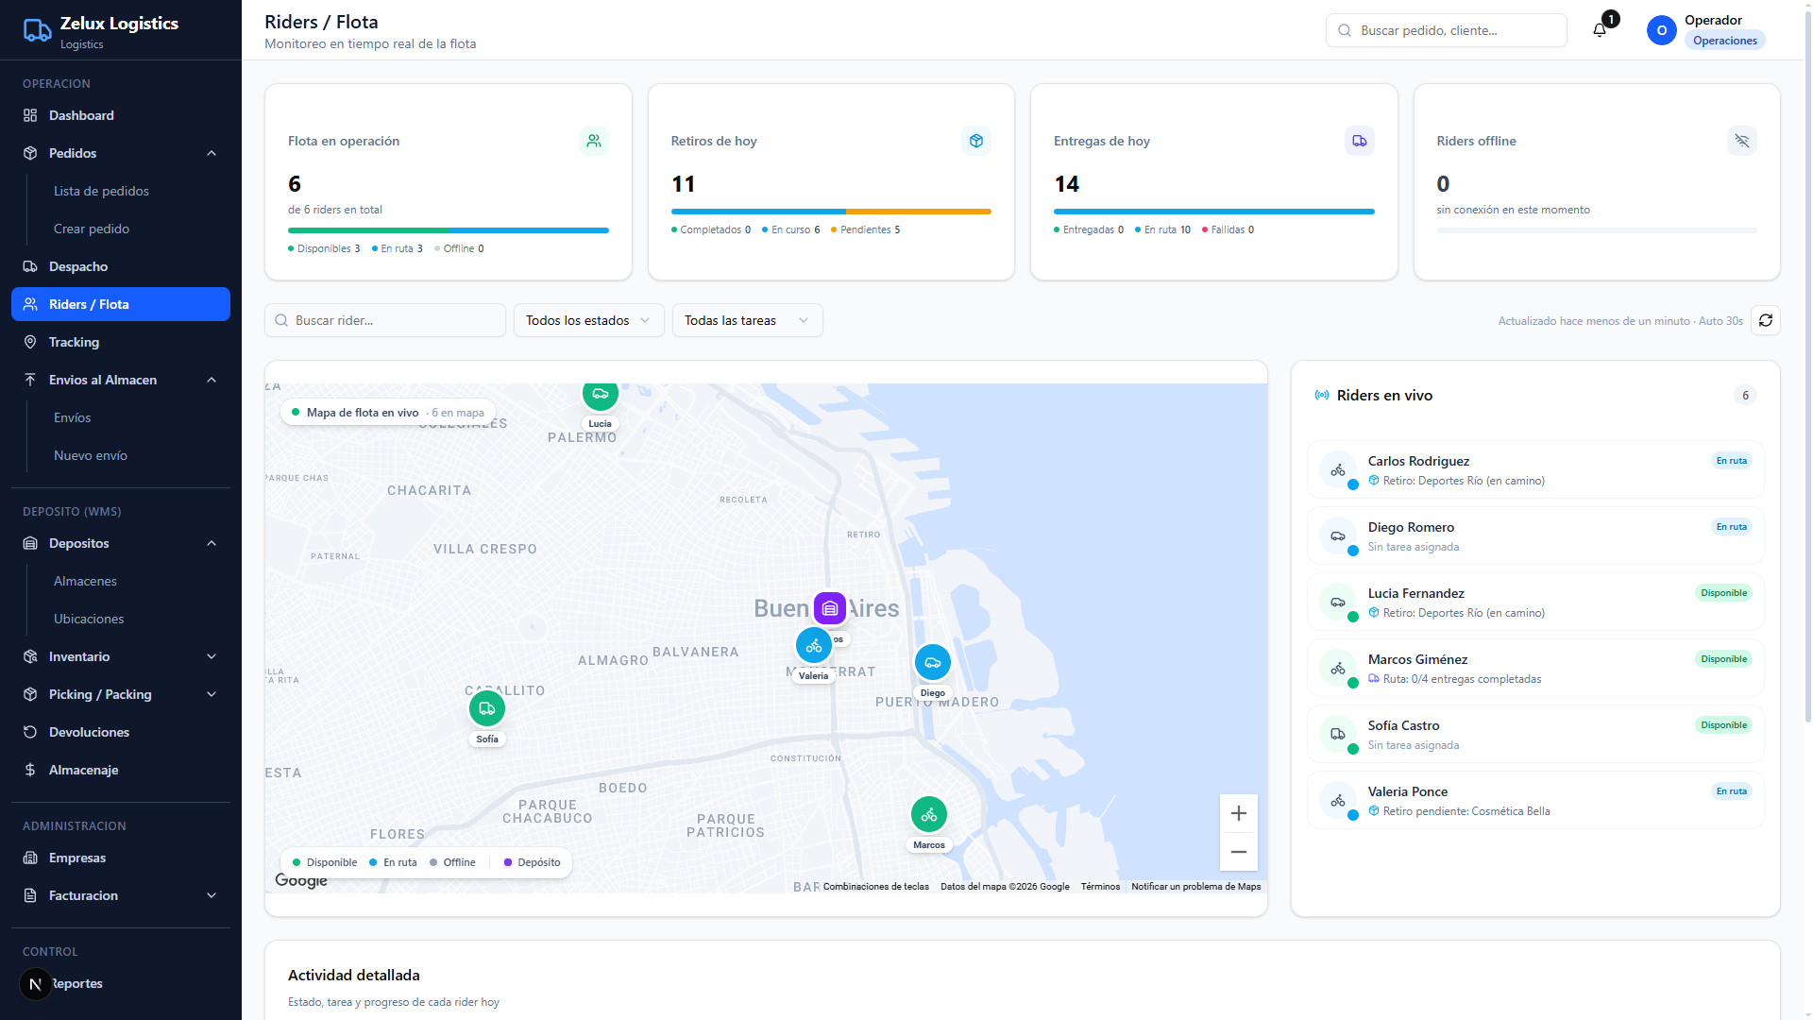Image resolution: width=1813 pixels, height=1020 pixels.
Task: Zoom in on the fleet map
Action: (1239, 813)
